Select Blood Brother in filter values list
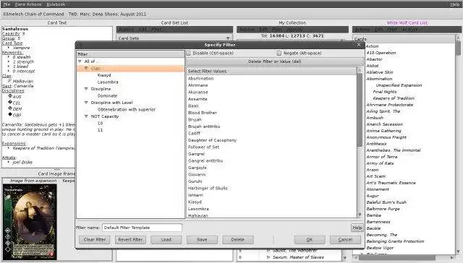463x263 pixels. point(203,113)
